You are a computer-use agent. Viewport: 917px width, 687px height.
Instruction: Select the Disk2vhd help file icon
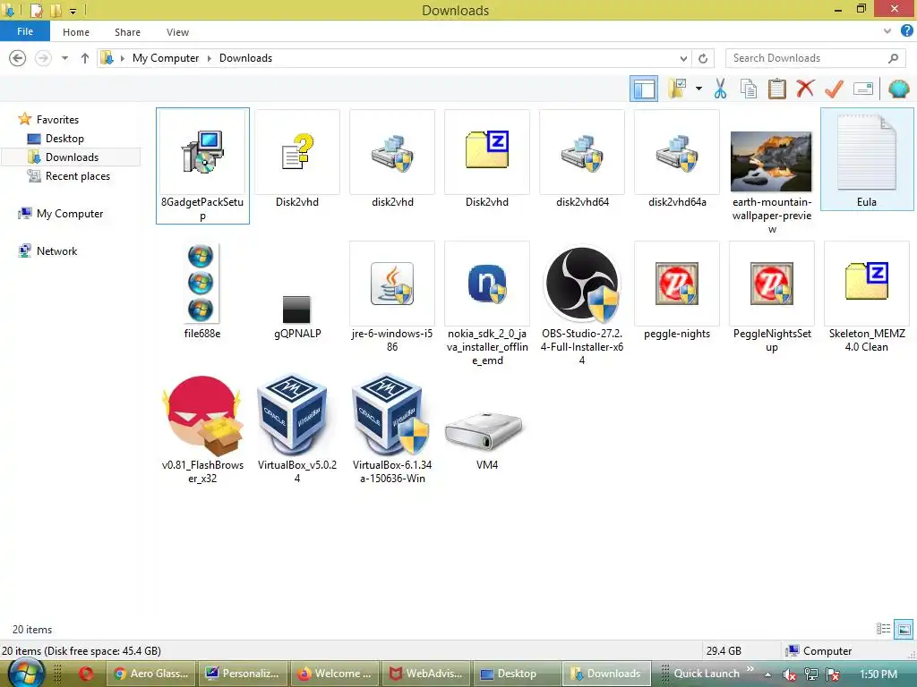(x=297, y=159)
